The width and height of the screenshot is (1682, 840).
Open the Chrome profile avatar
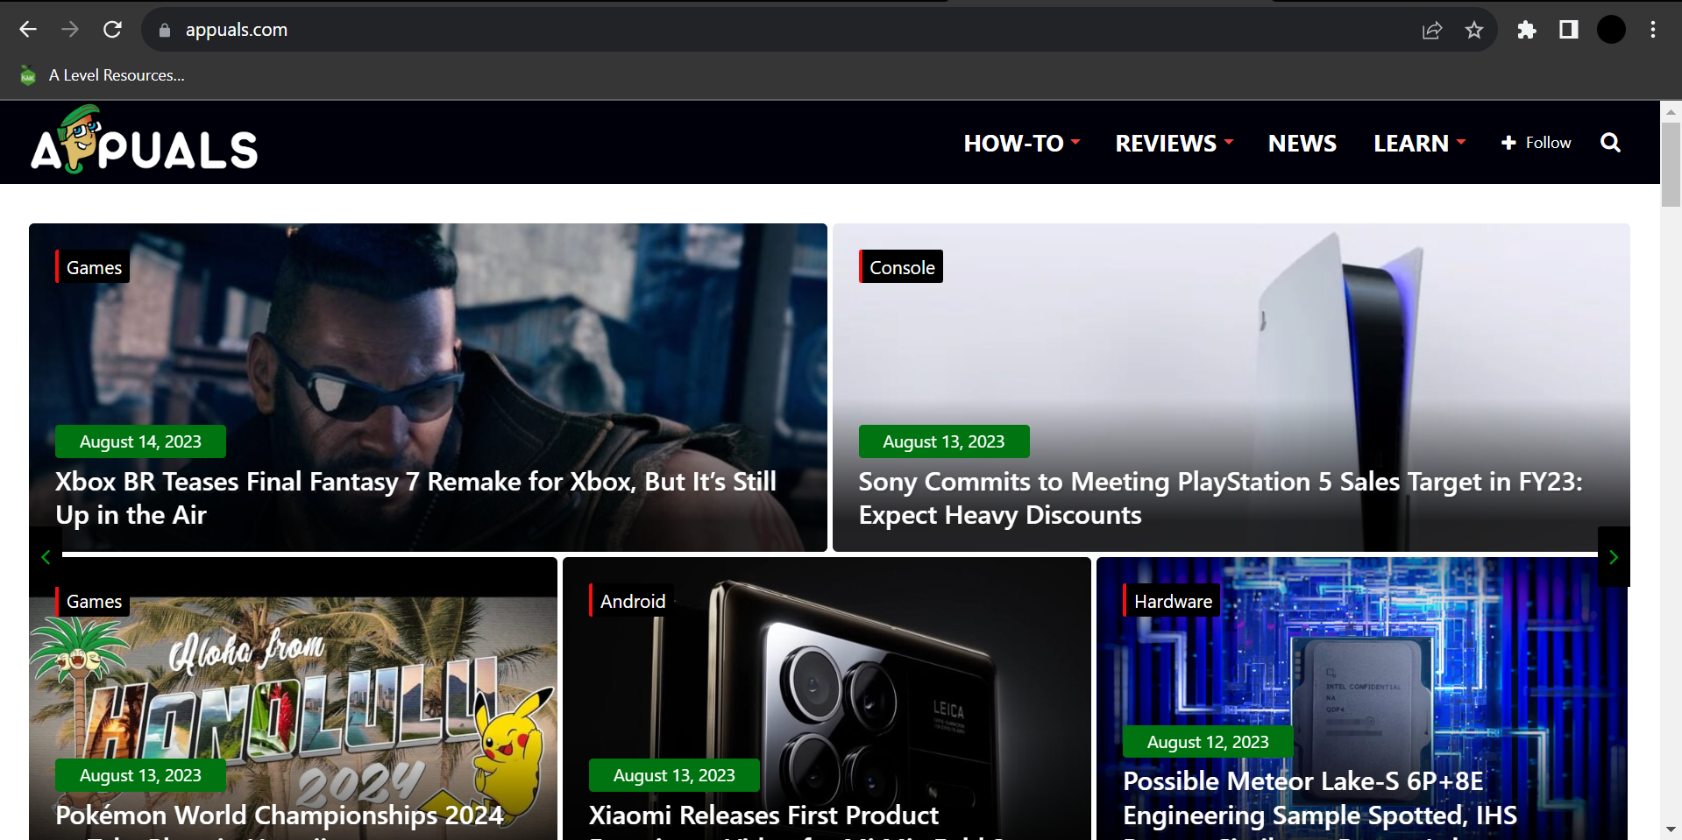(x=1611, y=30)
